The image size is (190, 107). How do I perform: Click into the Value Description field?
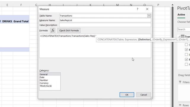point(105,25)
